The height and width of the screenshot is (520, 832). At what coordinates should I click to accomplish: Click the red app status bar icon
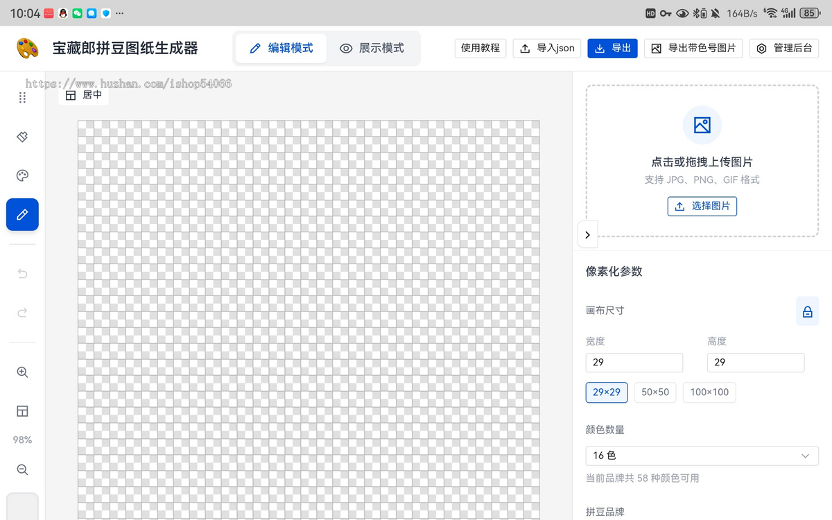[49, 13]
